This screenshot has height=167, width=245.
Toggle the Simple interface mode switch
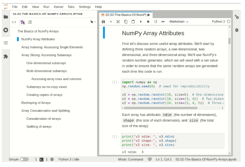(x=24, y=160)
